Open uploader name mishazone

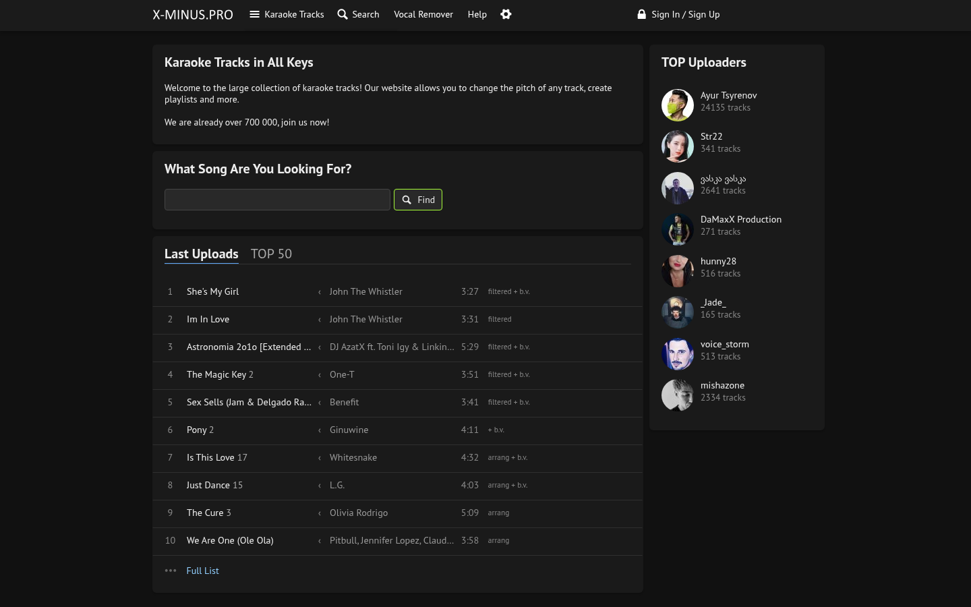pyautogui.click(x=723, y=385)
